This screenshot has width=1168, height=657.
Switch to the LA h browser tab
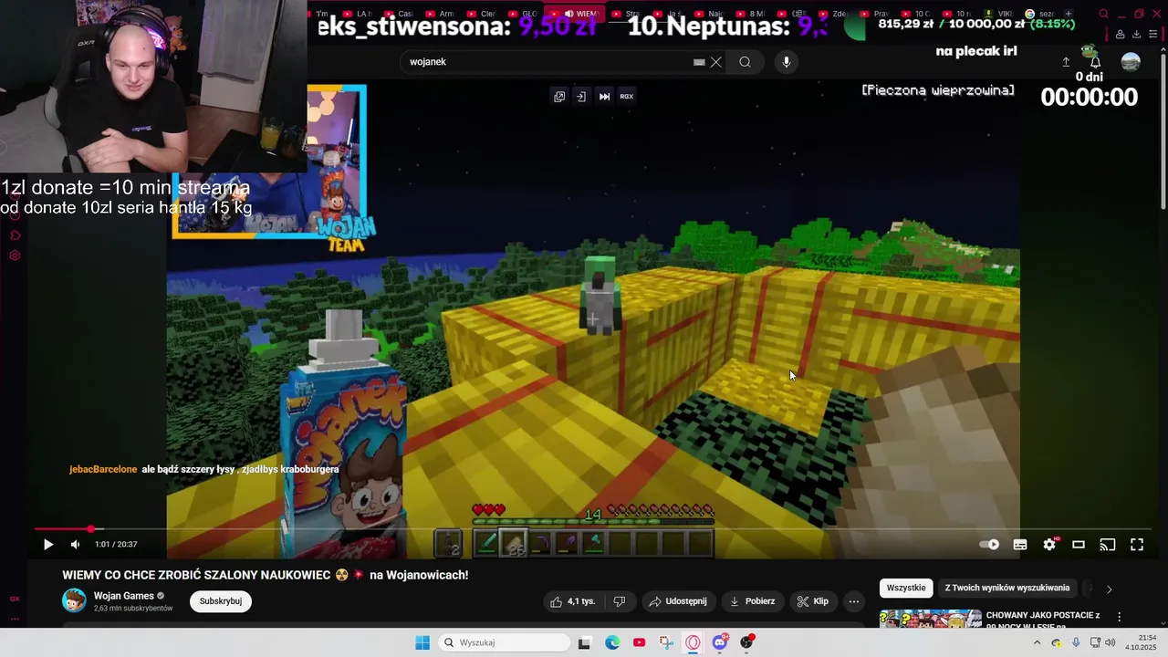click(360, 14)
